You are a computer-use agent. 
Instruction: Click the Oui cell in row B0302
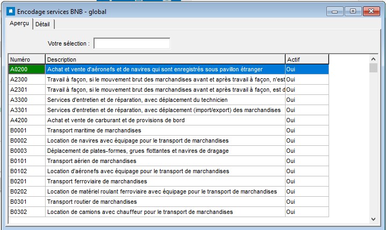[307, 212]
